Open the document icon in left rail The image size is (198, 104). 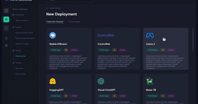[x=6, y=38]
